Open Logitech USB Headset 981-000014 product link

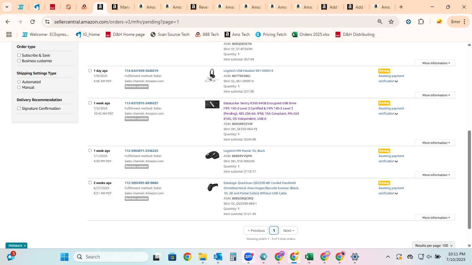coord(248,71)
